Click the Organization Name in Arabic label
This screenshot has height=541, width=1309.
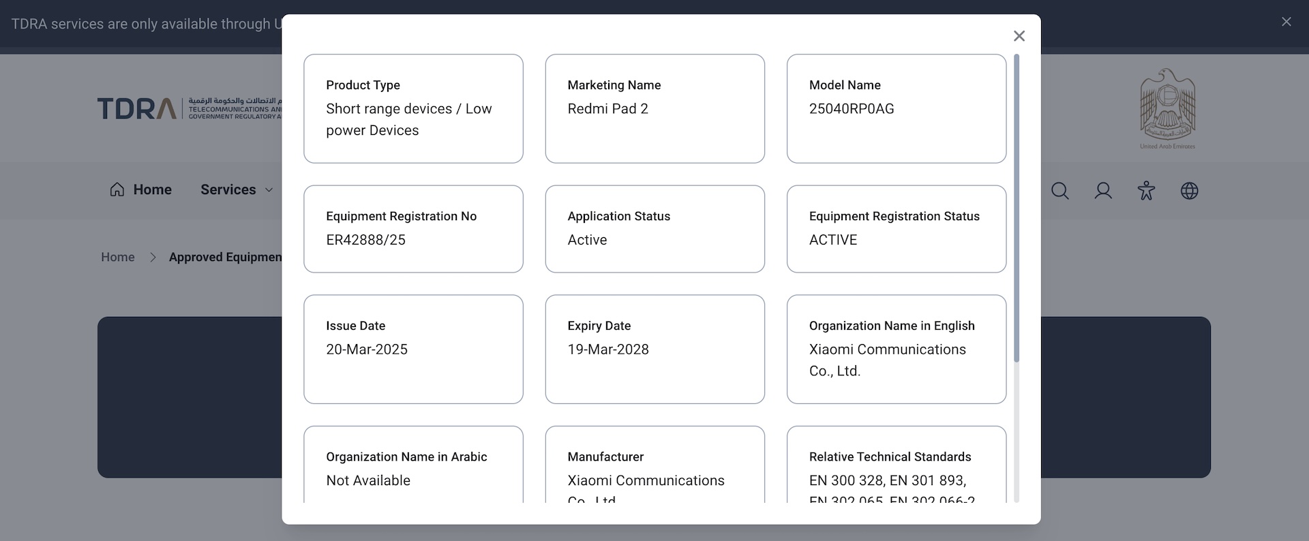[406, 457]
